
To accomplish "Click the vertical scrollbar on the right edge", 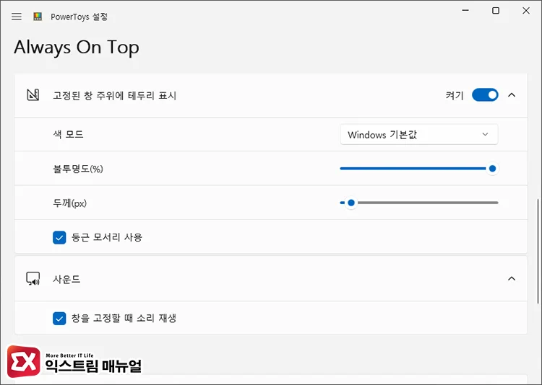I will pyautogui.click(x=538, y=252).
